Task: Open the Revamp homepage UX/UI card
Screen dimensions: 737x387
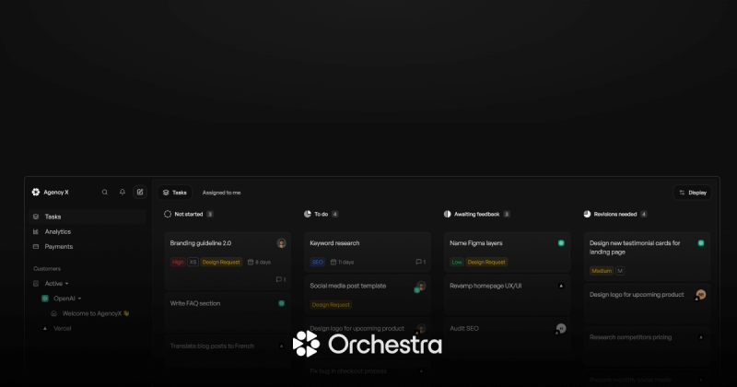Action: (508, 295)
